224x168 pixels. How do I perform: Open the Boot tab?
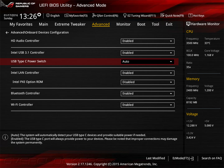click(141, 24)
